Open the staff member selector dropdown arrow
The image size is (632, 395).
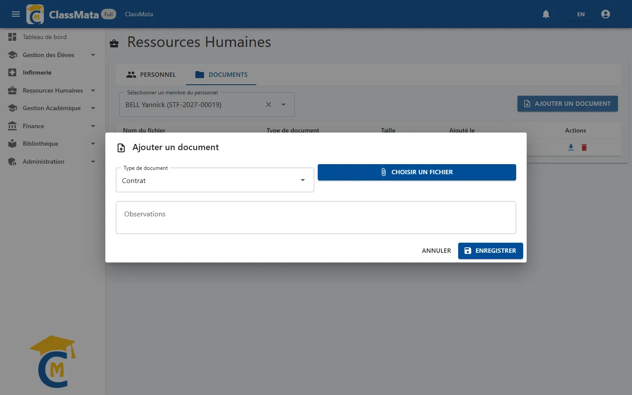tap(284, 104)
